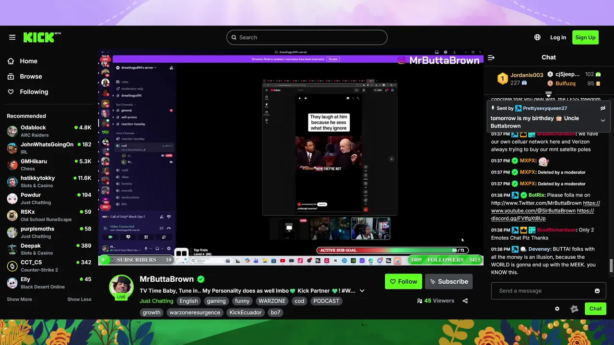
Task: Collapse the chat panel arrow icon
Action: [491, 57]
